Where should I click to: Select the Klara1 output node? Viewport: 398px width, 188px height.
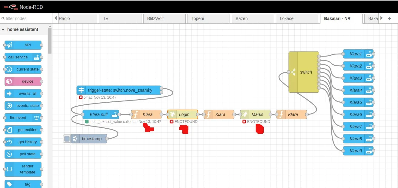[x=358, y=54]
